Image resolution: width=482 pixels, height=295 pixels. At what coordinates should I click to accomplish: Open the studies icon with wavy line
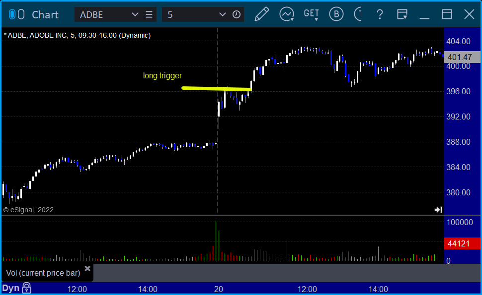point(287,14)
